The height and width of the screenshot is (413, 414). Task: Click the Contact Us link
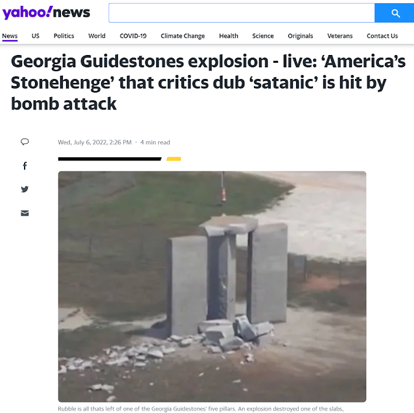[x=382, y=36]
